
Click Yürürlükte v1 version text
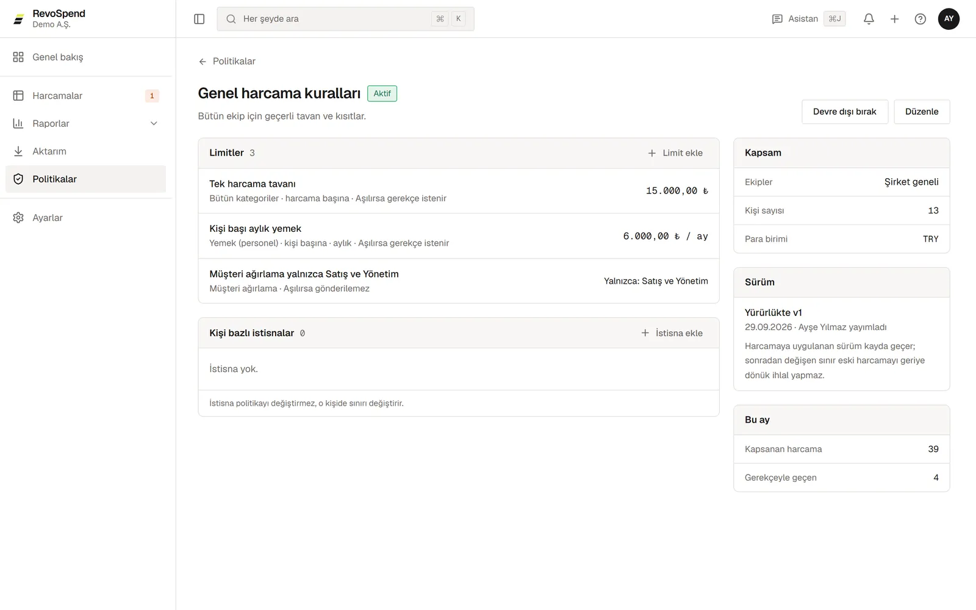773,312
